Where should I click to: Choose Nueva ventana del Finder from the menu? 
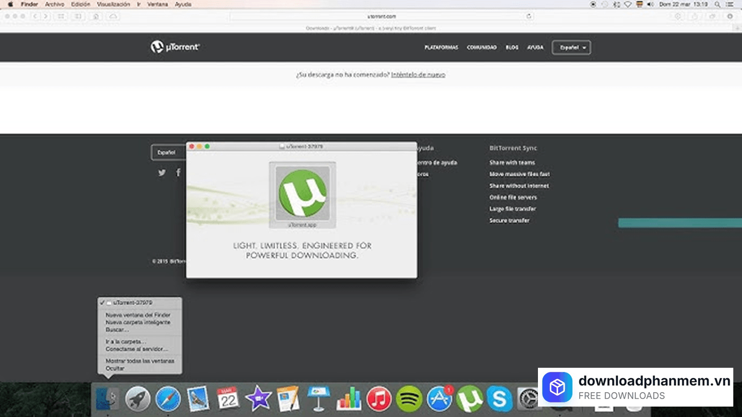[x=137, y=314]
